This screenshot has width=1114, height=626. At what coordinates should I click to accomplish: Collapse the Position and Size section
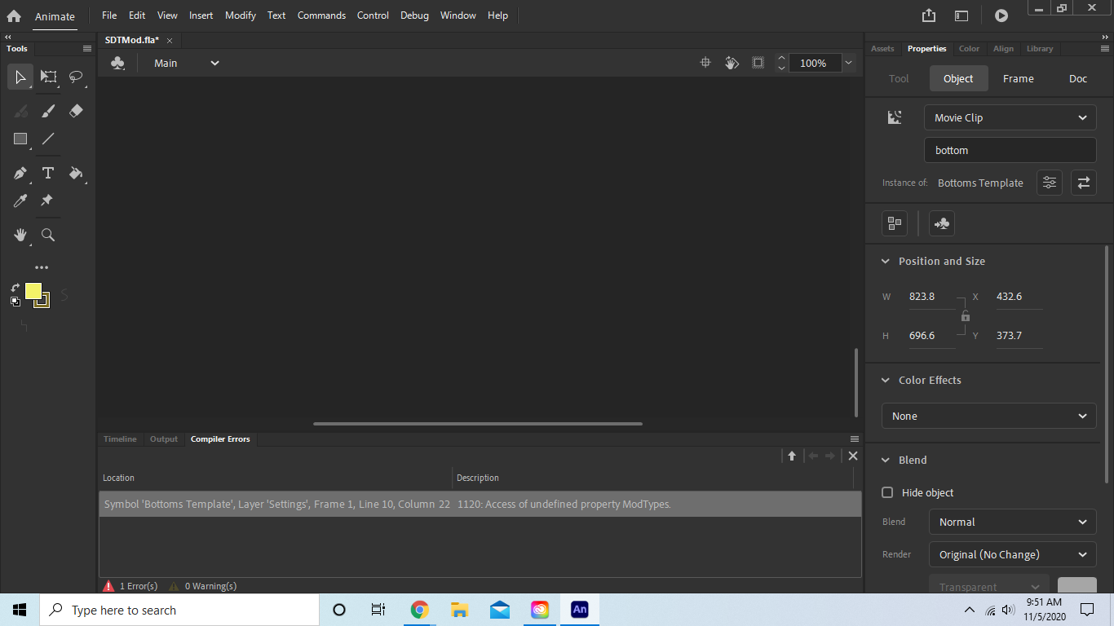pyautogui.click(x=886, y=261)
